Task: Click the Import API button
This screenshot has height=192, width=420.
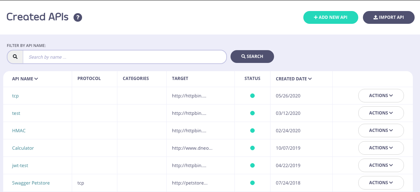Action: [389, 17]
